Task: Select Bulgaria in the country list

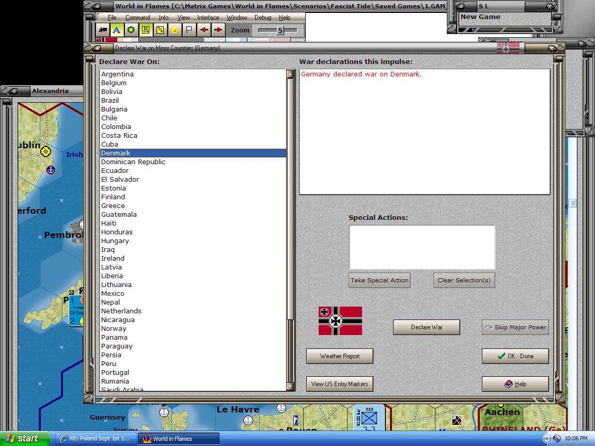Action: (x=193, y=109)
